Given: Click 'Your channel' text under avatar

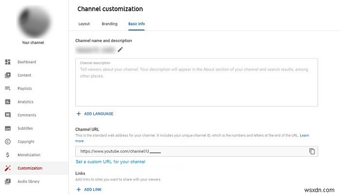Looking at the screenshot, I should 33,43.
